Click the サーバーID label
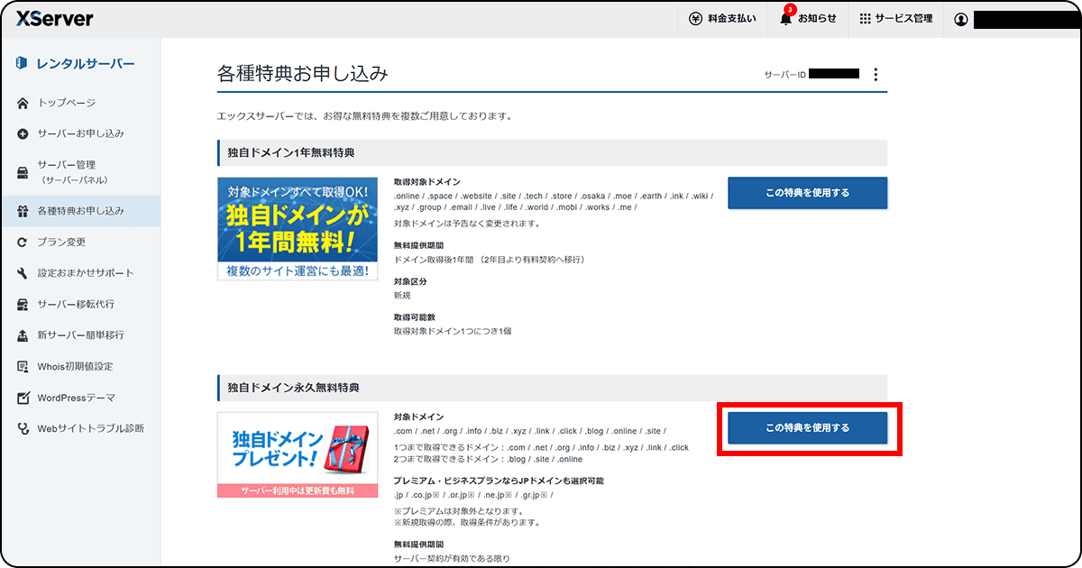 [x=784, y=75]
